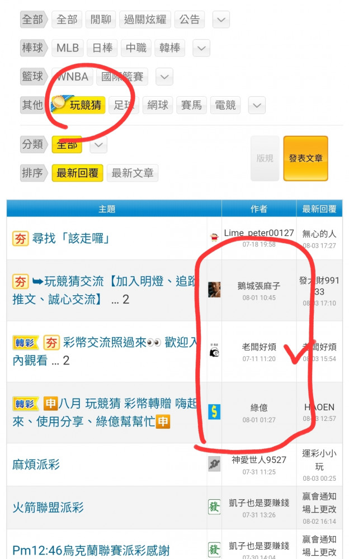349x559 pixels.
Task: Click the 主題 column header
Action: tap(107, 209)
